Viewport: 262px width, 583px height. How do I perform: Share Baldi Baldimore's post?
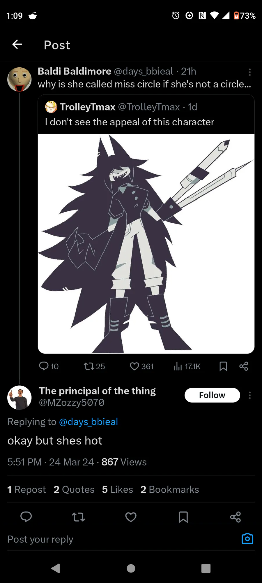tap(244, 366)
